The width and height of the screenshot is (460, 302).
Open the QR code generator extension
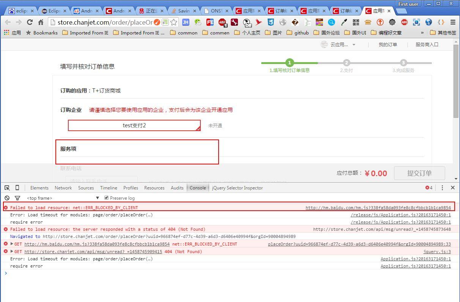click(356, 22)
